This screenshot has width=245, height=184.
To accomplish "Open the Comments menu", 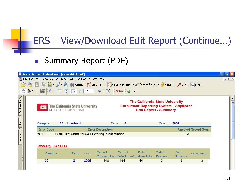I will coord(61,79).
